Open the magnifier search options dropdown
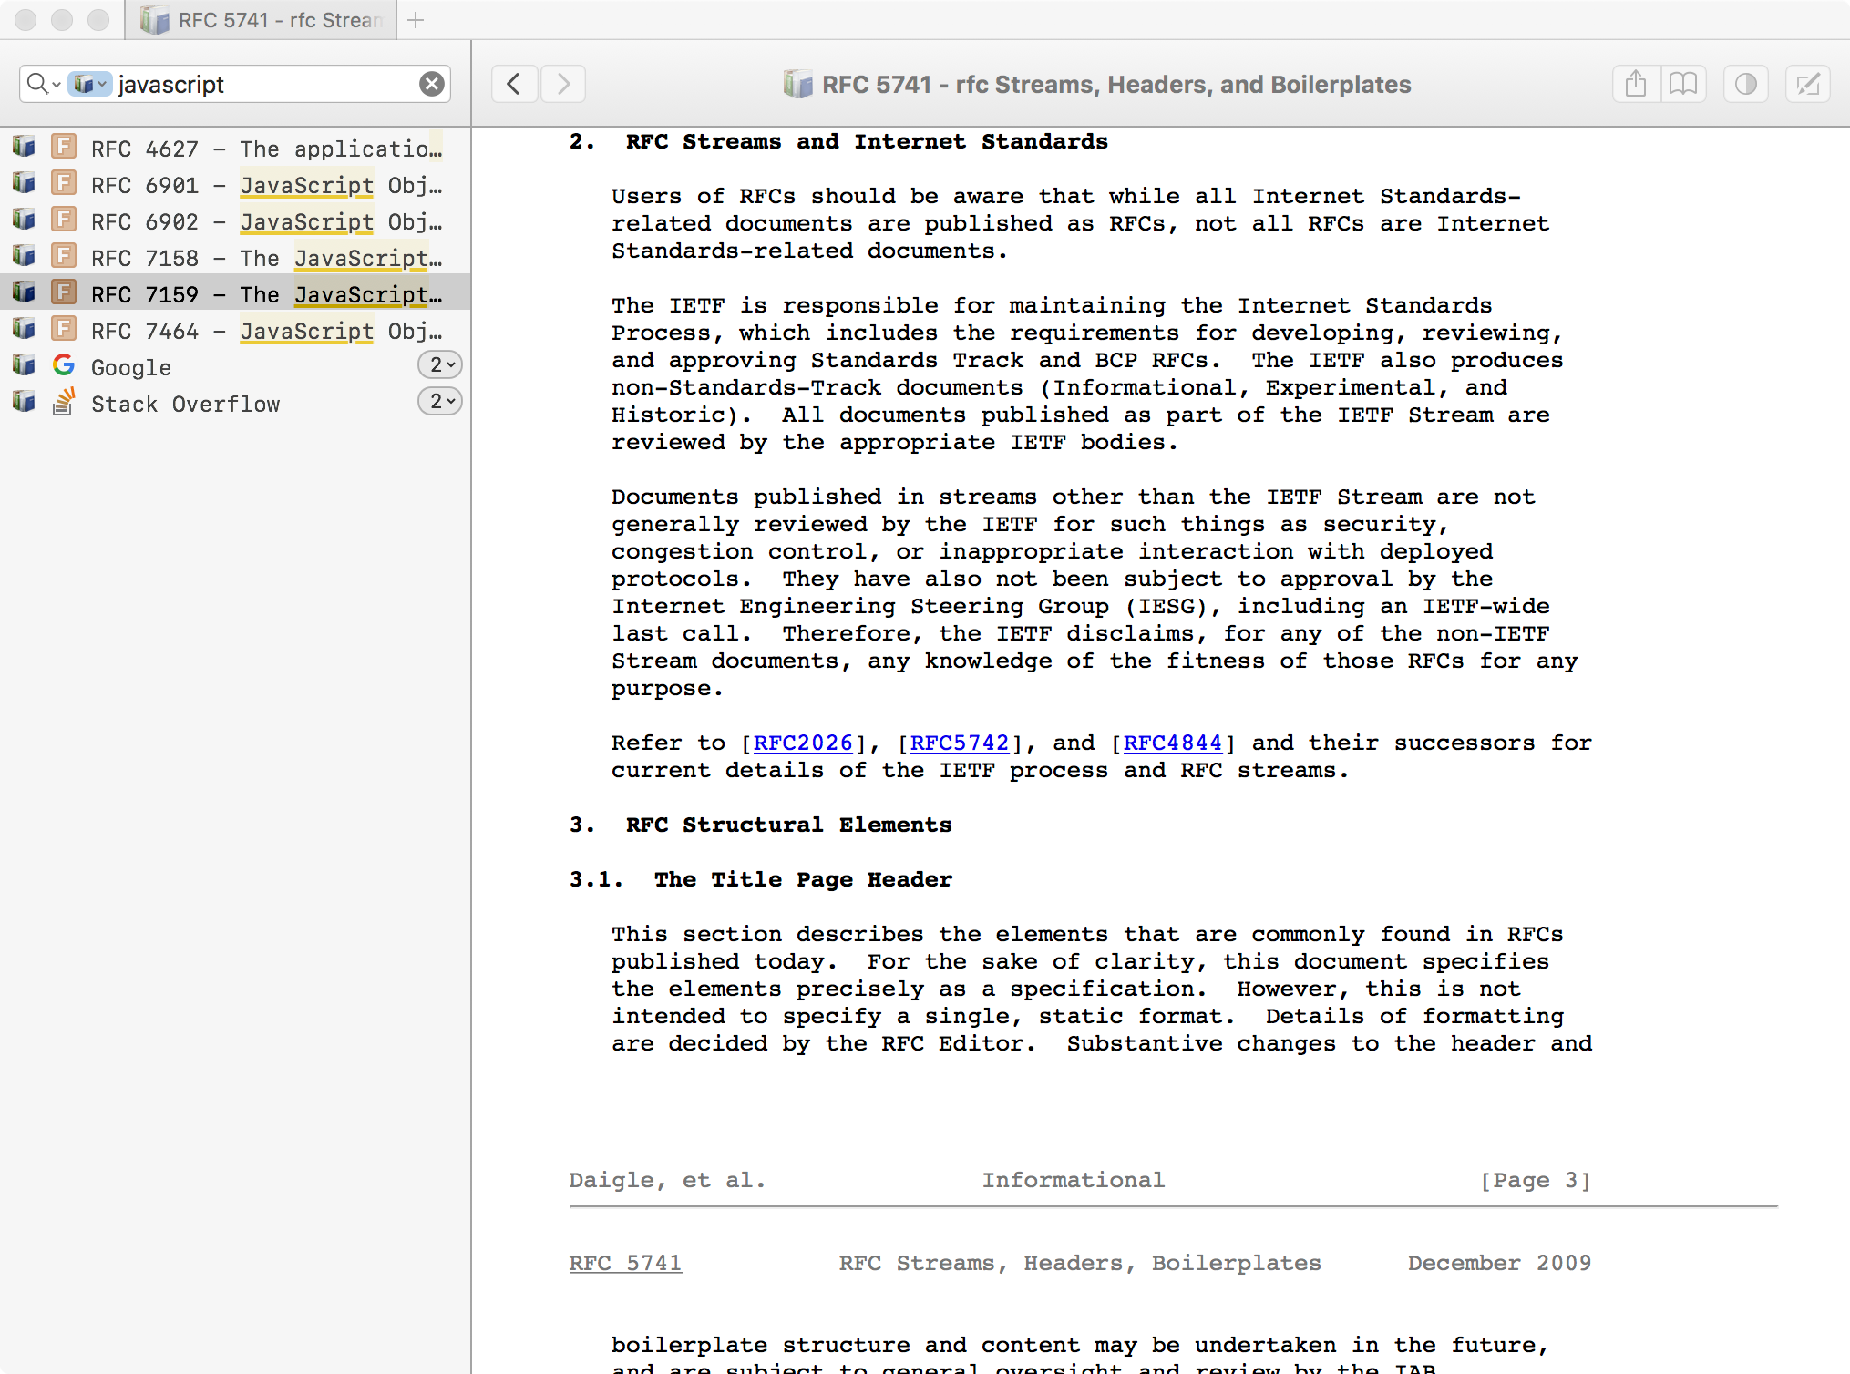Viewport: 1850px width, 1374px height. pyautogui.click(x=42, y=84)
